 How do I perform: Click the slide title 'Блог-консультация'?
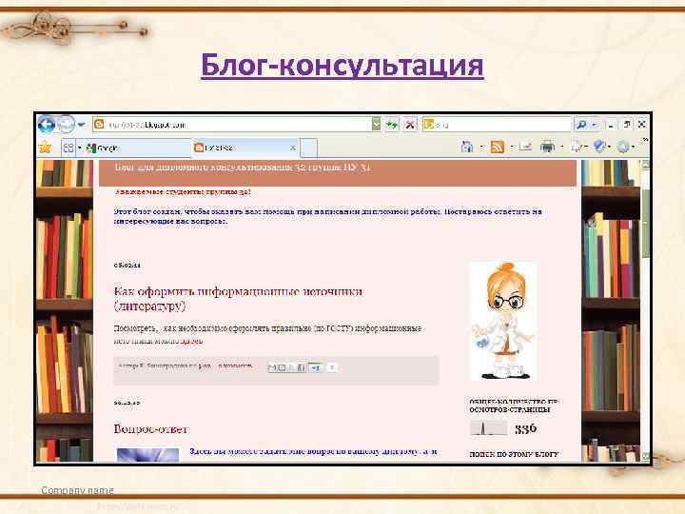(x=342, y=66)
